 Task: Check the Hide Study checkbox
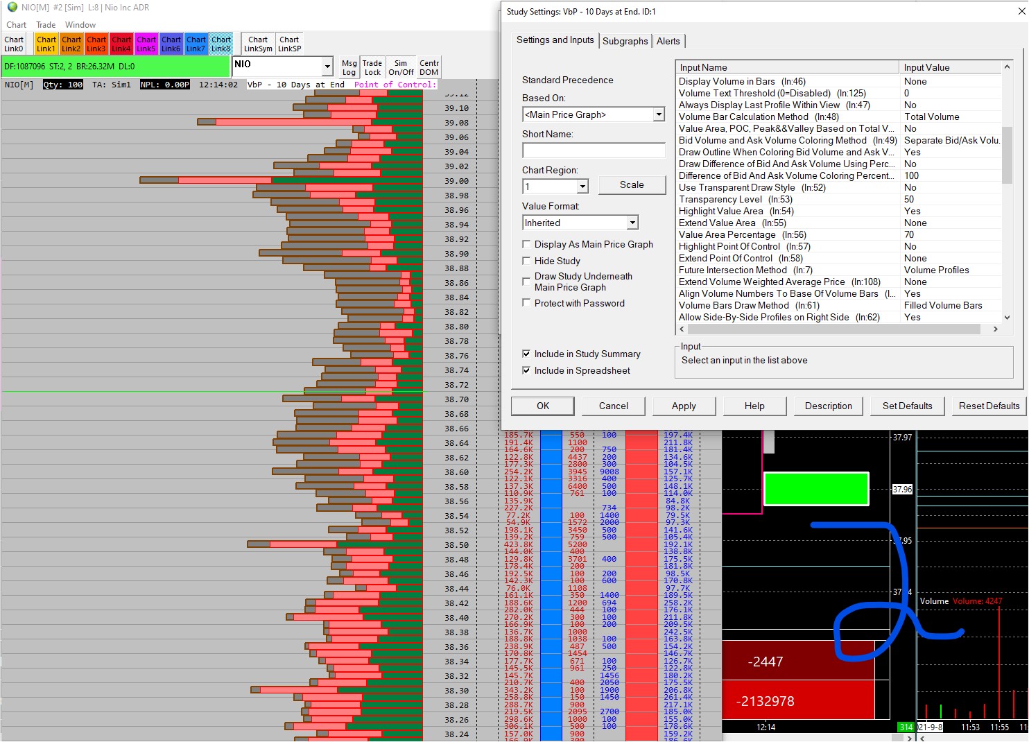[x=526, y=261]
